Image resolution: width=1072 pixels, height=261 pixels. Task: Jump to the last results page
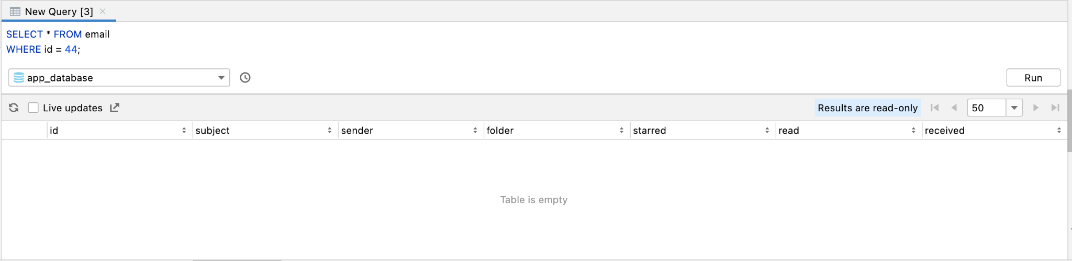[x=1055, y=108]
